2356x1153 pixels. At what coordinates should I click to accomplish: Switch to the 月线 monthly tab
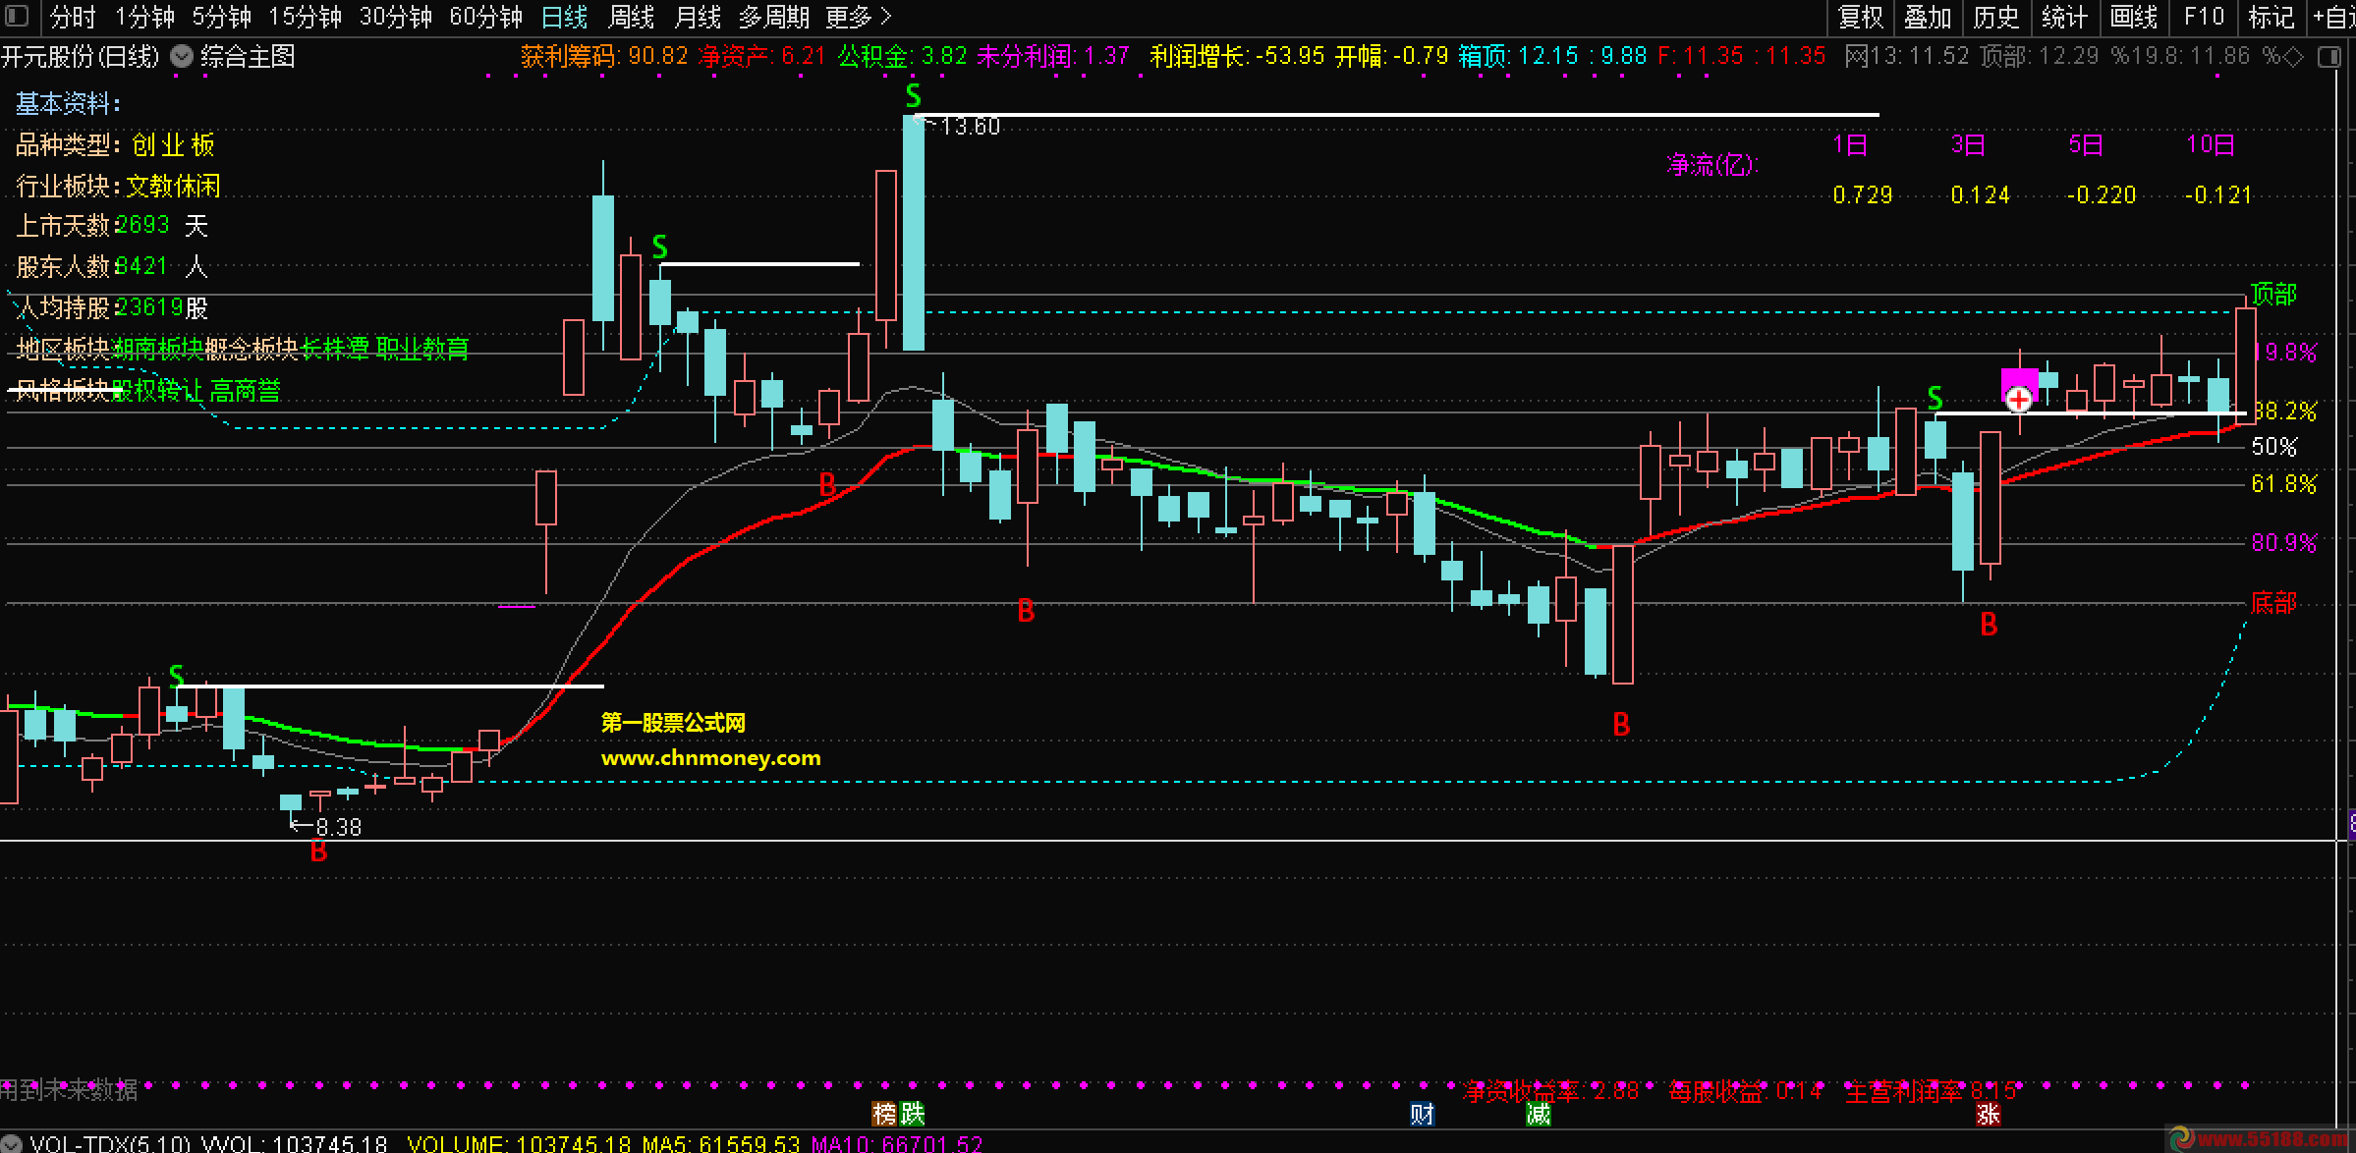coord(698,17)
